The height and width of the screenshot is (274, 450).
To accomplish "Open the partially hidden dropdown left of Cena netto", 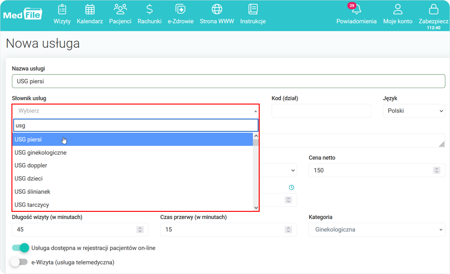I will pyautogui.click(x=279, y=170).
